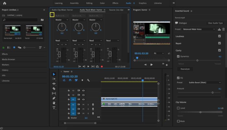This screenshot has height=130, width=227.
Task: Select the Ripple Edit tool
Action: (x=54, y=83)
